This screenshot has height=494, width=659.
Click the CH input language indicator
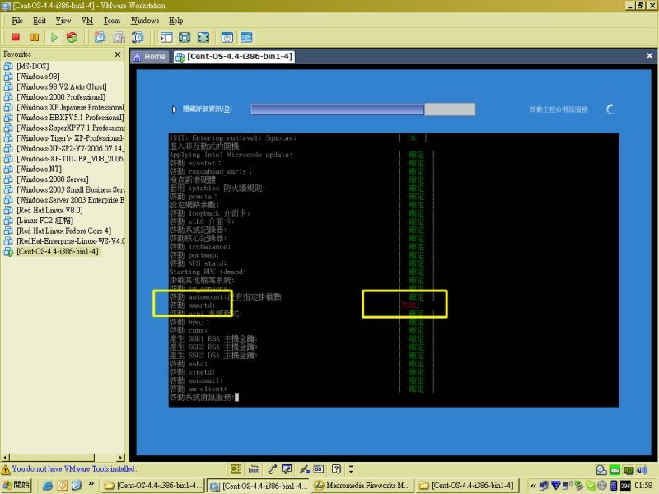pyautogui.click(x=236, y=468)
